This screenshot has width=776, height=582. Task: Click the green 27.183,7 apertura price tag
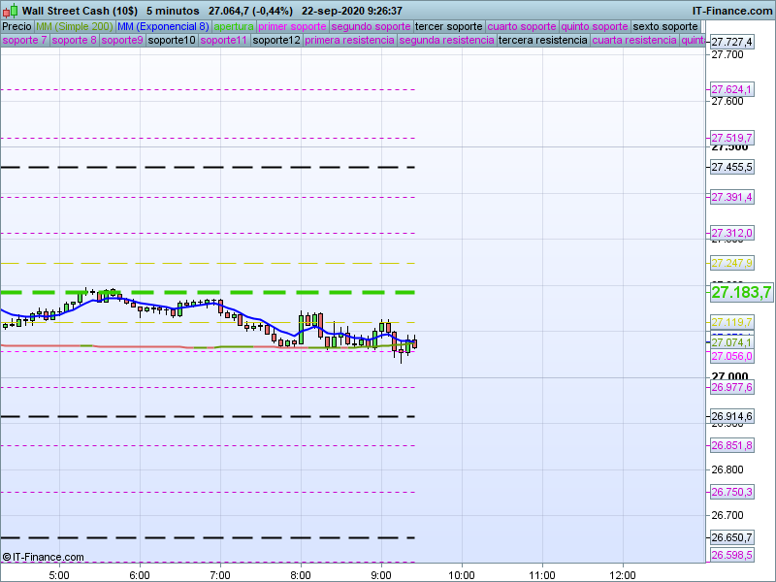point(741,292)
